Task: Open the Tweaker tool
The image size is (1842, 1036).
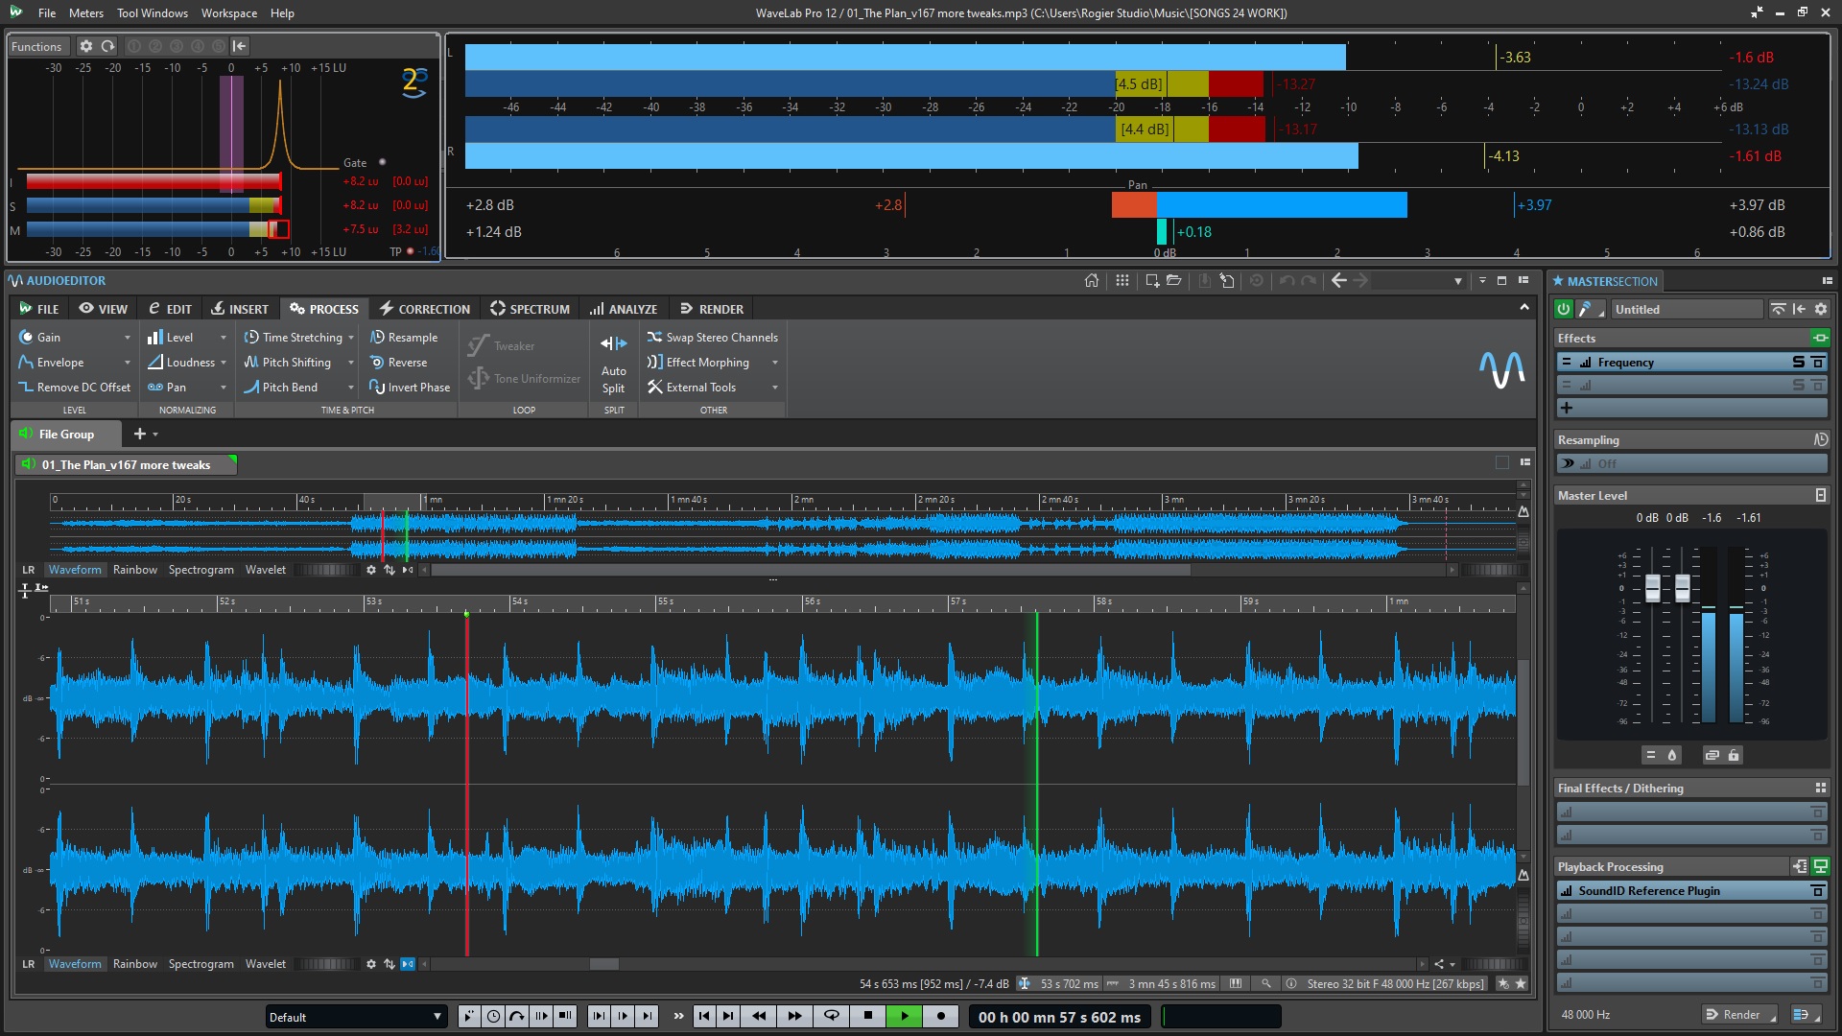Action: 511,345
